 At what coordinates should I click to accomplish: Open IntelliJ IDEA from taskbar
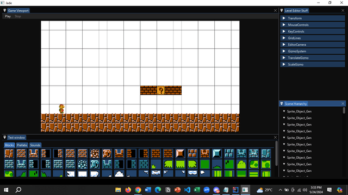click(235, 190)
